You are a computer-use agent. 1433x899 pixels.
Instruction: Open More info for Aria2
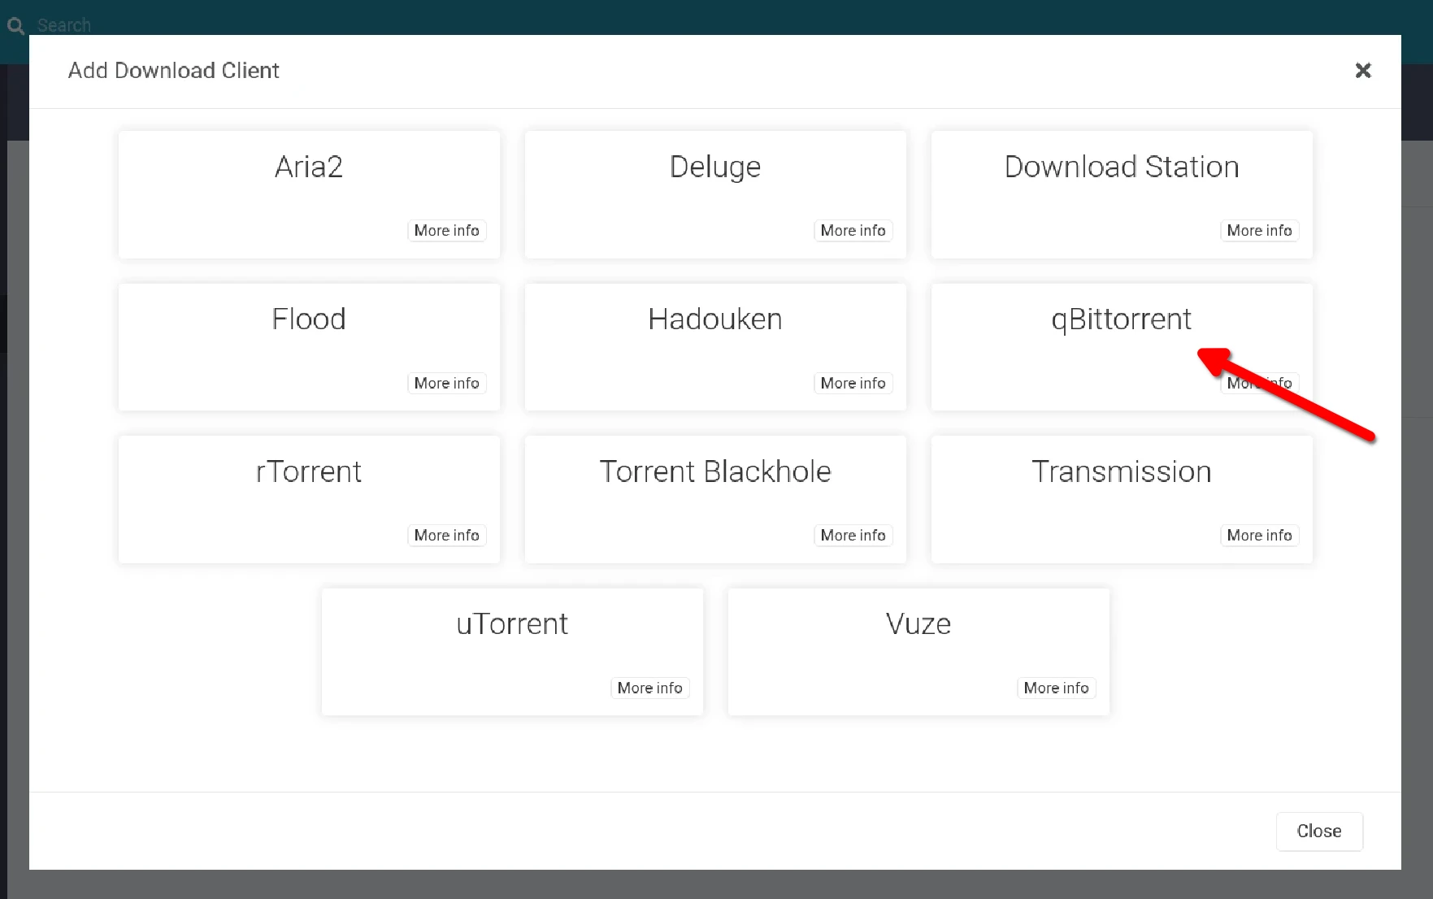coord(446,231)
